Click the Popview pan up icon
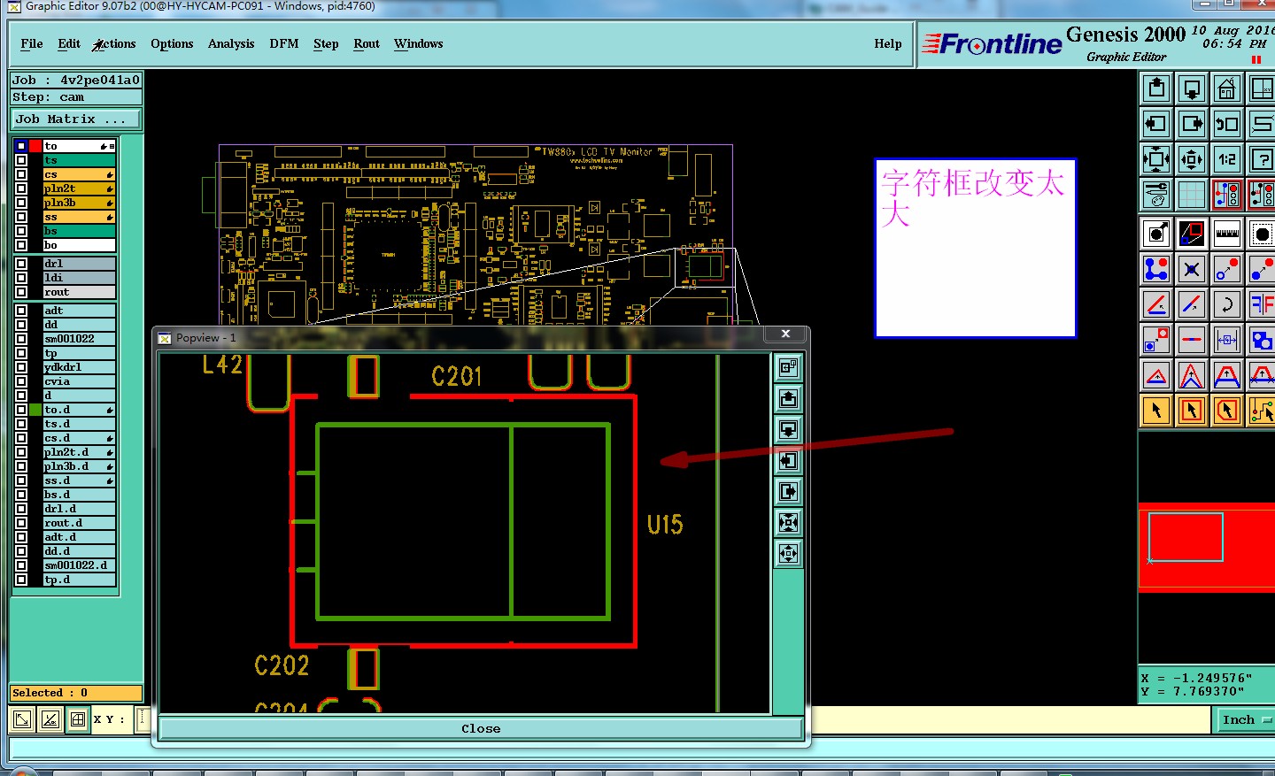 (x=788, y=399)
